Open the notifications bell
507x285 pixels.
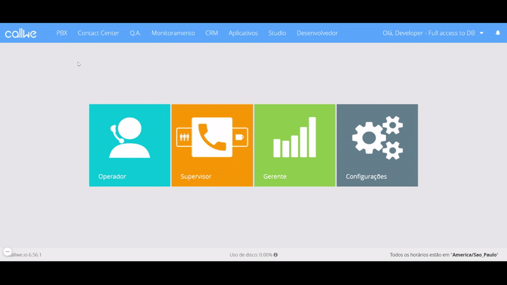[497, 33]
